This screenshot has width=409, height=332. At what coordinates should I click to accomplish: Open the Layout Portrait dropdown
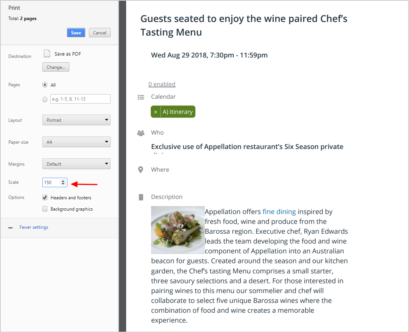tap(76, 120)
